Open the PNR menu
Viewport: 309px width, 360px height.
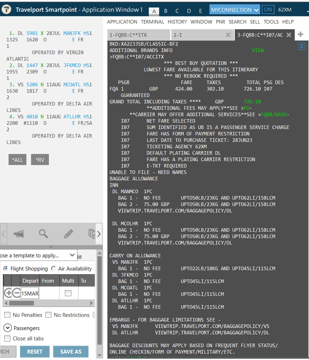(x=221, y=22)
